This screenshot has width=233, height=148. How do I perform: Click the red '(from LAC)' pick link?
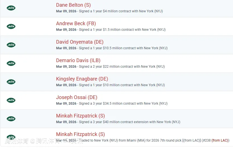point(220,140)
